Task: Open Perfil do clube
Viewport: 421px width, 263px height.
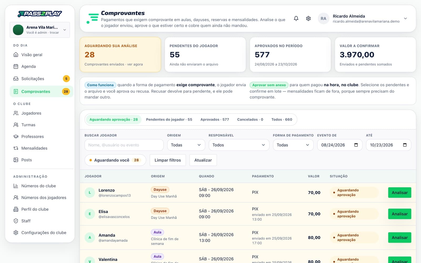Action: click(x=41, y=209)
